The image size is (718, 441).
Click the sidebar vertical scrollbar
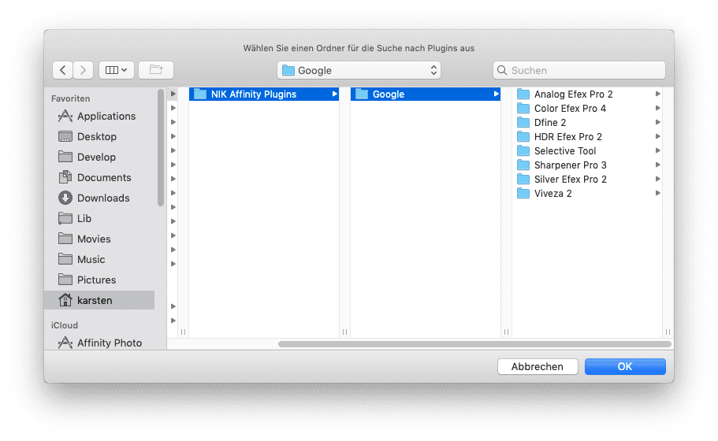click(x=160, y=148)
